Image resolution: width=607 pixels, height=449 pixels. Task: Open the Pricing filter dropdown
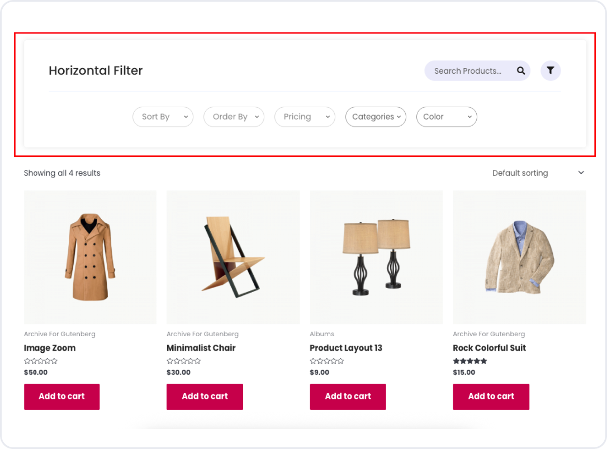pos(305,117)
